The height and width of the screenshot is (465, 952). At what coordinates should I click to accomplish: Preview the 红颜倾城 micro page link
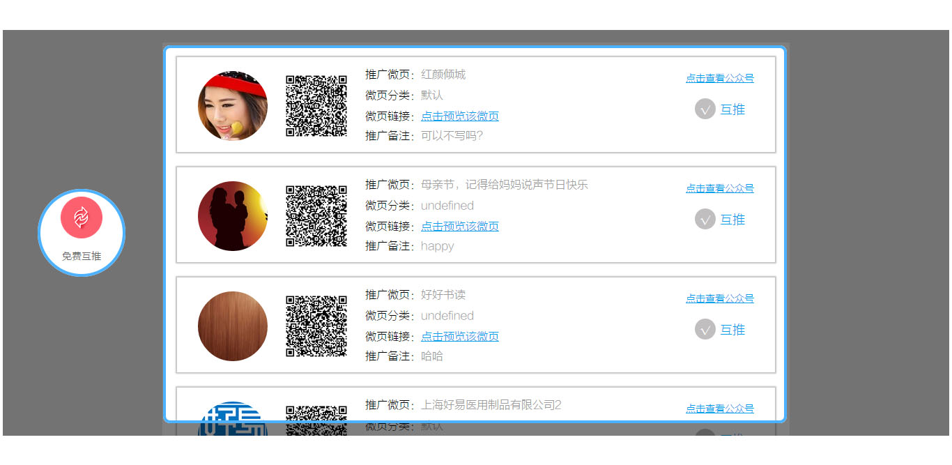point(459,116)
